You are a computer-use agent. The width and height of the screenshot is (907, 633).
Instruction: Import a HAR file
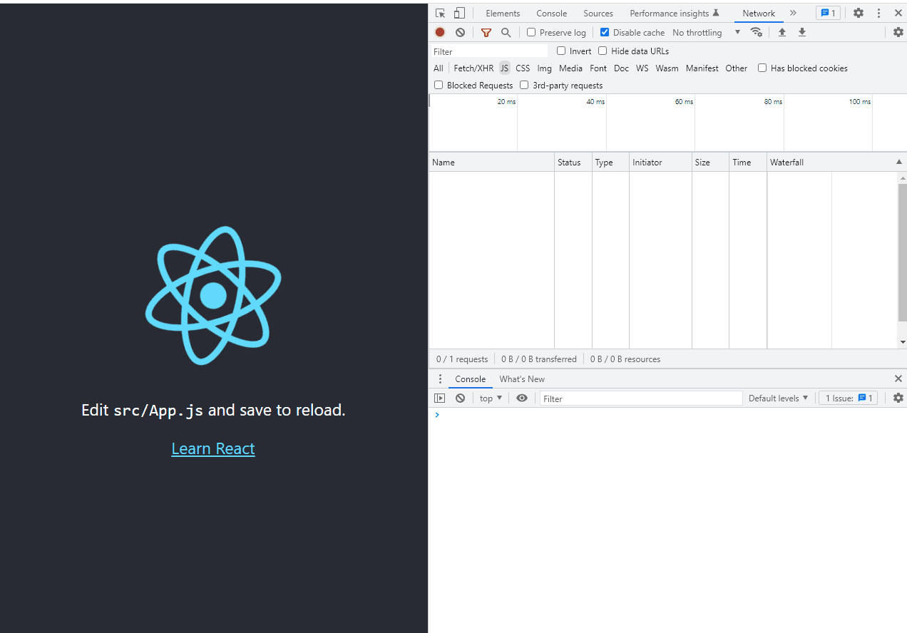point(782,32)
